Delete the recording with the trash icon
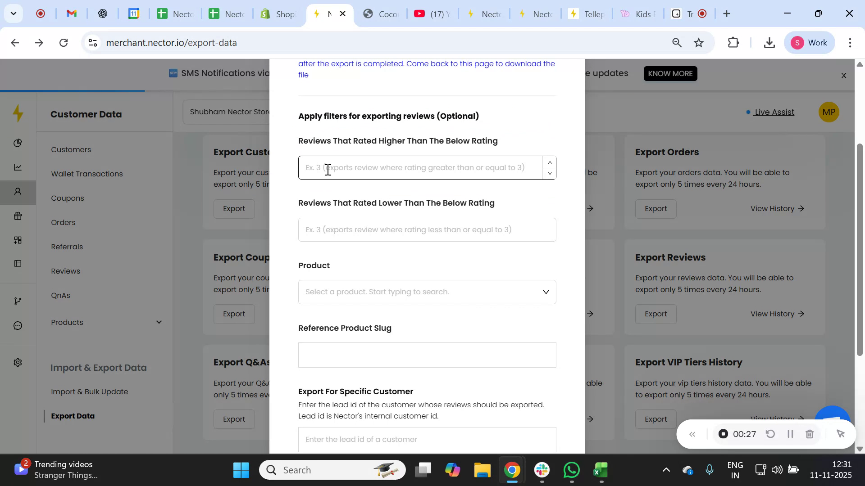The image size is (865, 486). [810, 434]
